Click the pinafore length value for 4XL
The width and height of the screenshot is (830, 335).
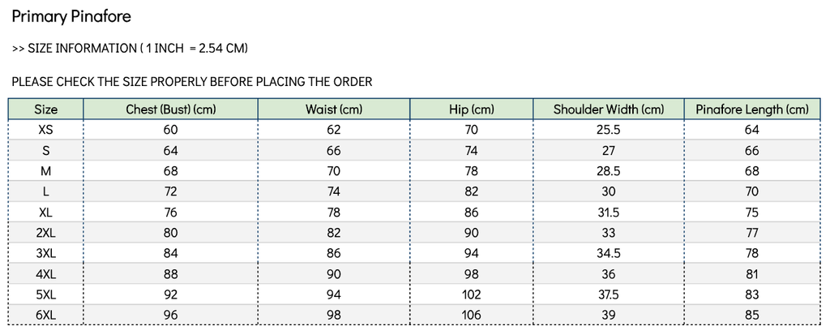[x=751, y=274]
